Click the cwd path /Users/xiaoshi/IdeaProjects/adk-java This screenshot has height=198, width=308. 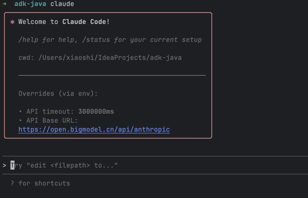[110, 58]
